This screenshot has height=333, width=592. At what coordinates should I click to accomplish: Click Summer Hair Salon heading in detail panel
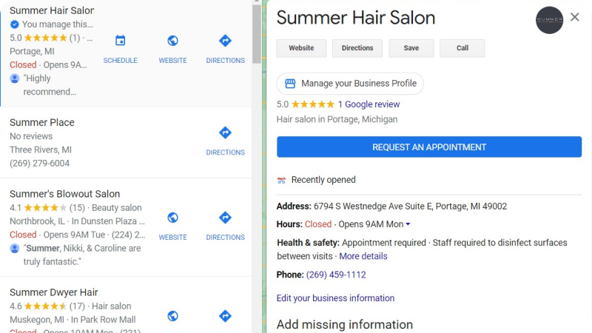click(x=356, y=18)
